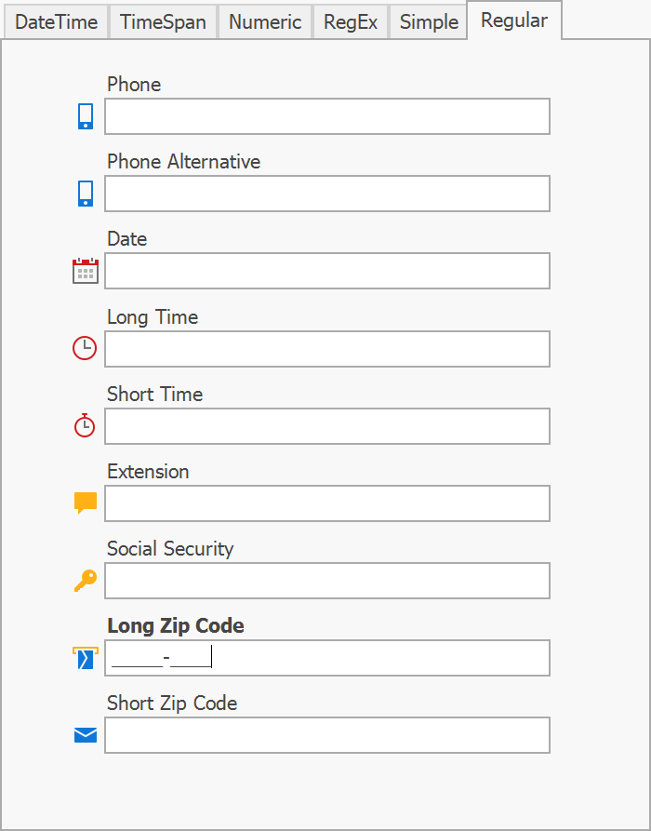Click the speech bubble icon beside Extension
The width and height of the screenshot is (651, 831).
pos(86,503)
